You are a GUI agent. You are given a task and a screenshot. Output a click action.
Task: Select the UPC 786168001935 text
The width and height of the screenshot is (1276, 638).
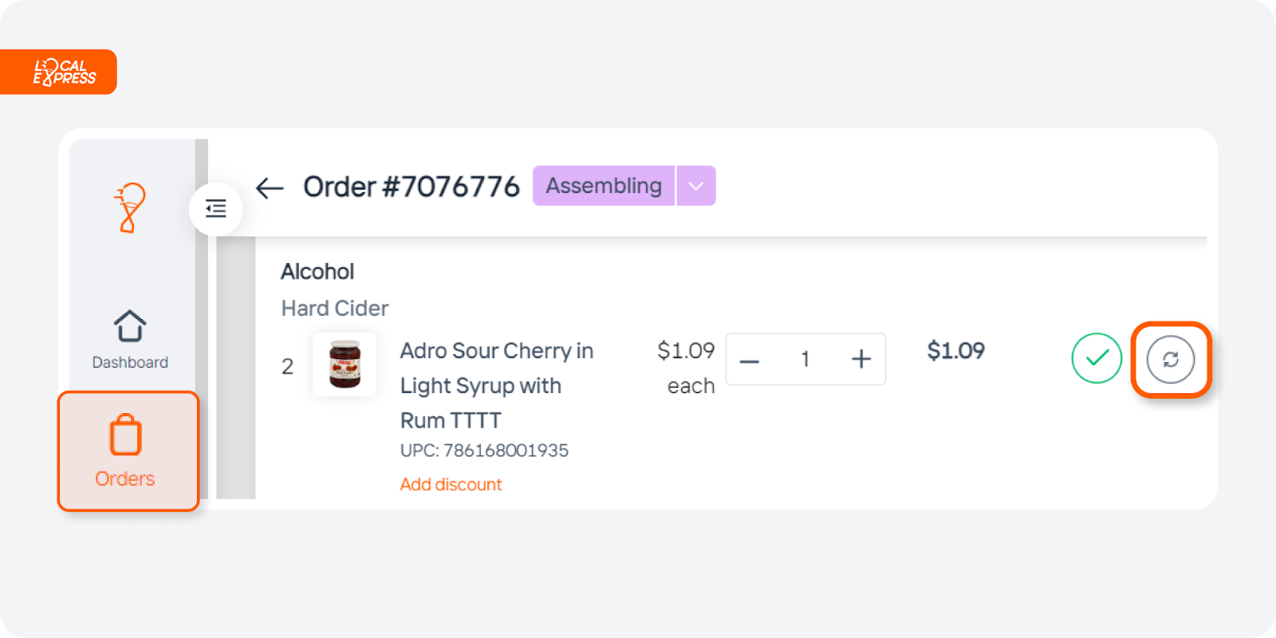(484, 451)
